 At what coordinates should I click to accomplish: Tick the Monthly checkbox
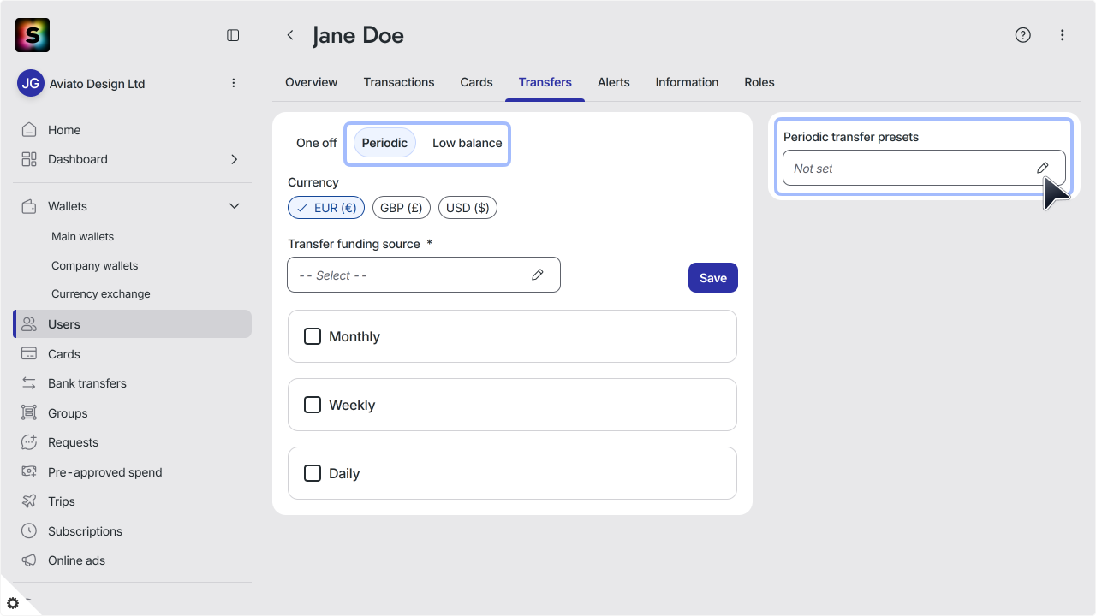point(313,336)
